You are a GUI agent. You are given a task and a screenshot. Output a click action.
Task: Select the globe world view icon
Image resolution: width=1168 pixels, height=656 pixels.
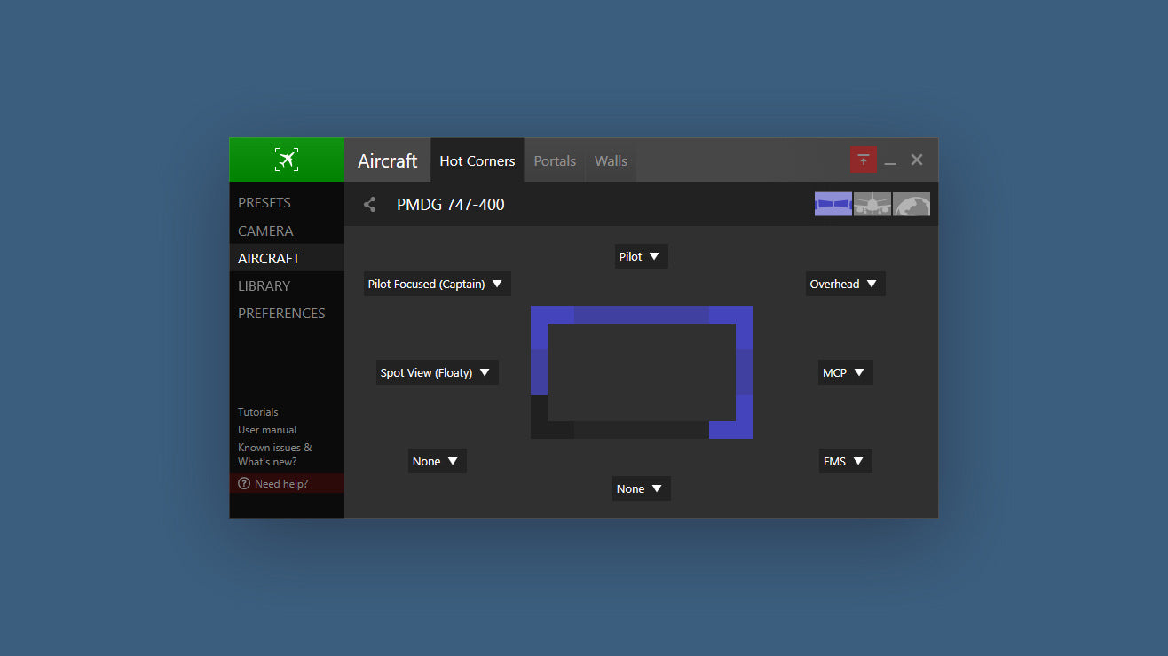coord(912,204)
